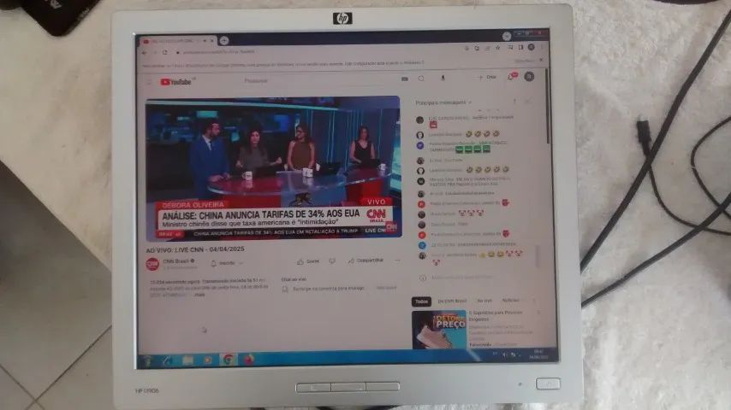Start voice search with microphone icon
The height and width of the screenshot is (410, 731).
click(443, 79)
